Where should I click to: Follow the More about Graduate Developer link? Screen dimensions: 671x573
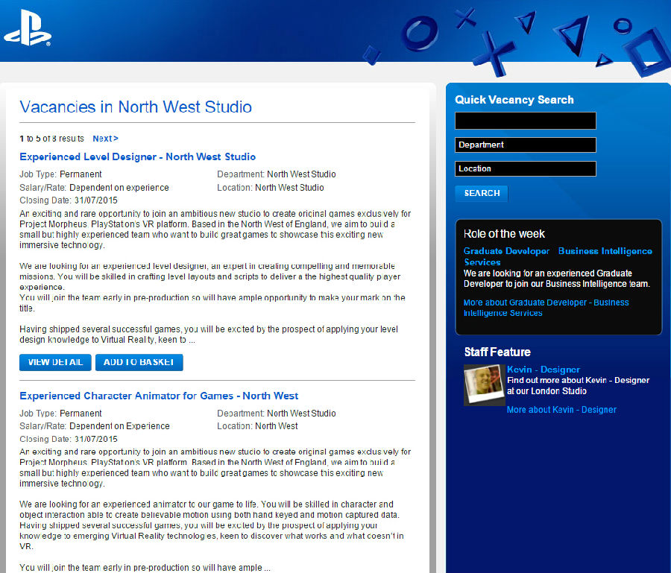tap(546, 308)
